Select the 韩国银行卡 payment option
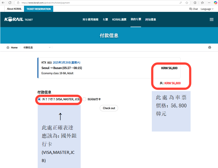Image resolution: width=218 pixels, height=168 pixels. pyautogui.click(x=84, y=99)
